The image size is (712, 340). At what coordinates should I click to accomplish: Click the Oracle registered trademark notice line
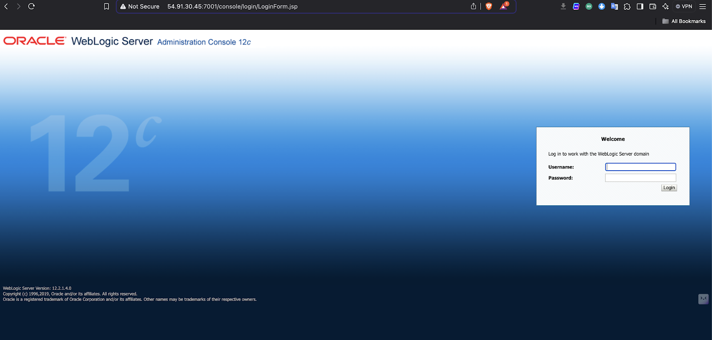[129, 300]
